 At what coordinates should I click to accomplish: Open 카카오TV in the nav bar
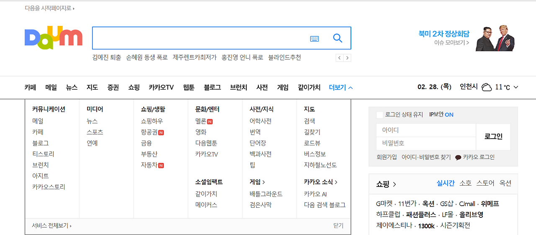click(x=161, y=88)
